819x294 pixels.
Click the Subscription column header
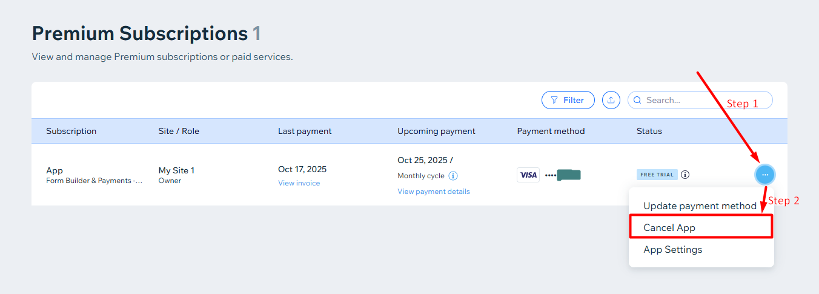pyautogui.click(x=71, y=131)
